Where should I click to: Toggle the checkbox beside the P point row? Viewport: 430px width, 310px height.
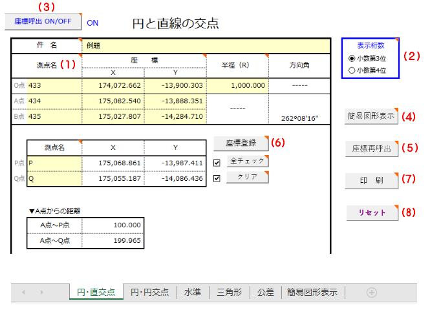click(217, 163)
